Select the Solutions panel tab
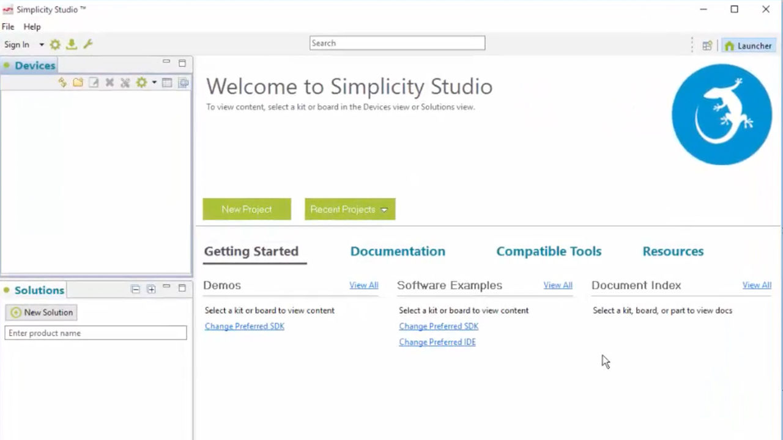 (x=33, y=290)
